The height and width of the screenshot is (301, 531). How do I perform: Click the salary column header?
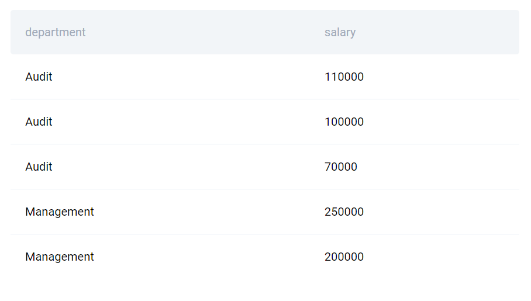tap(340, 32)
